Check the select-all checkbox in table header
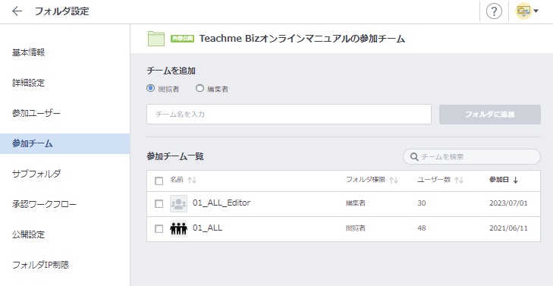 tap(159, 181)
